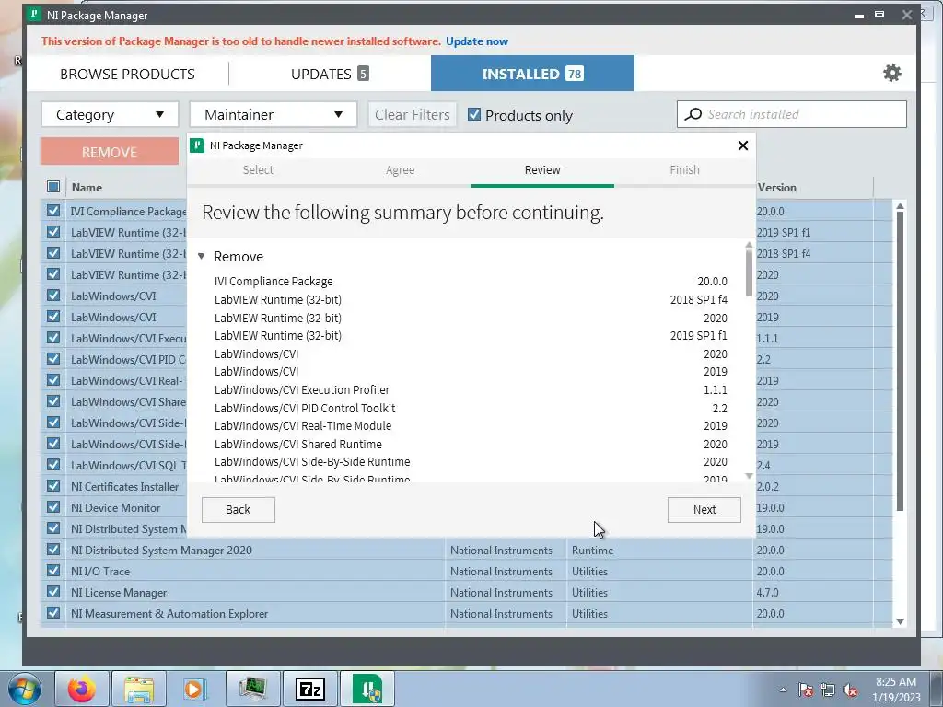Click the network tray icon

pos(828,690)
